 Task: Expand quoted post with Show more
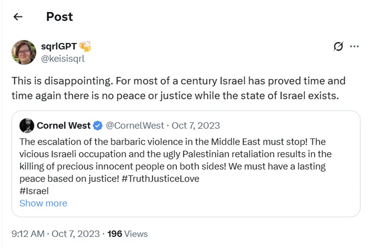point(43,203)
